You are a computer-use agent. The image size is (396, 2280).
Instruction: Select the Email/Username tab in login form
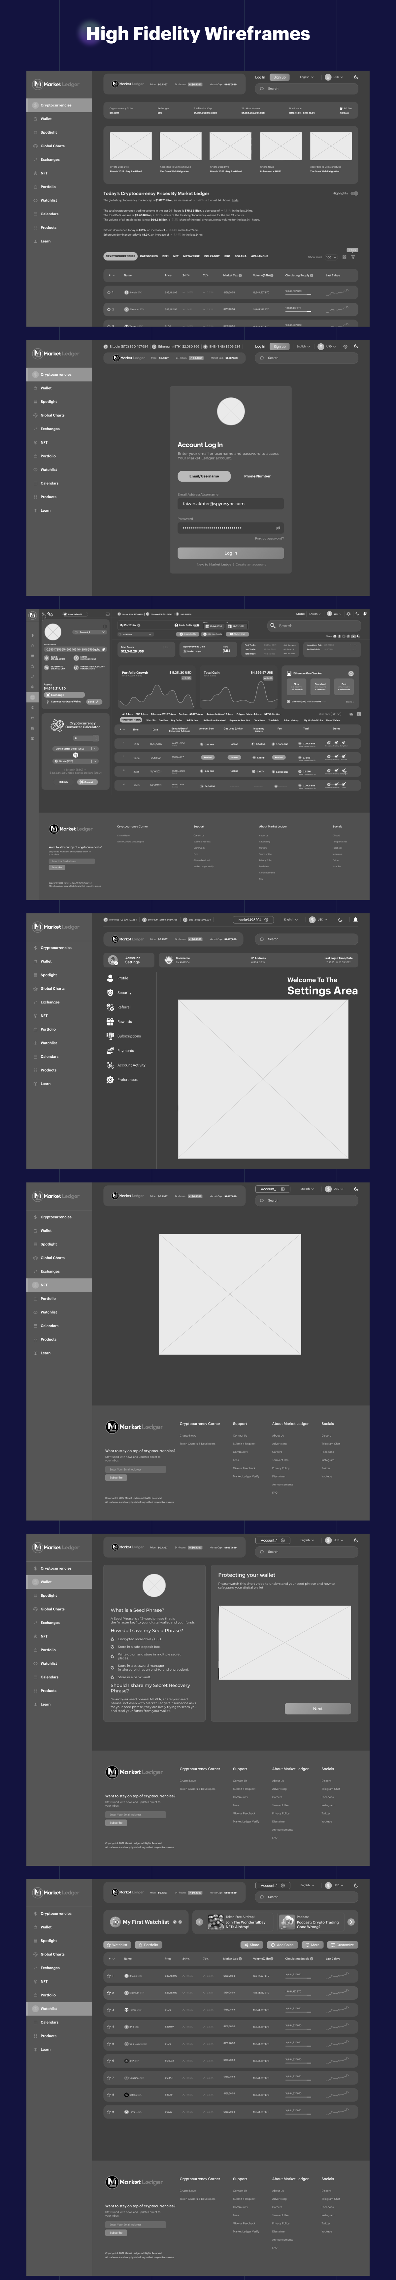[x=204, y=476]
